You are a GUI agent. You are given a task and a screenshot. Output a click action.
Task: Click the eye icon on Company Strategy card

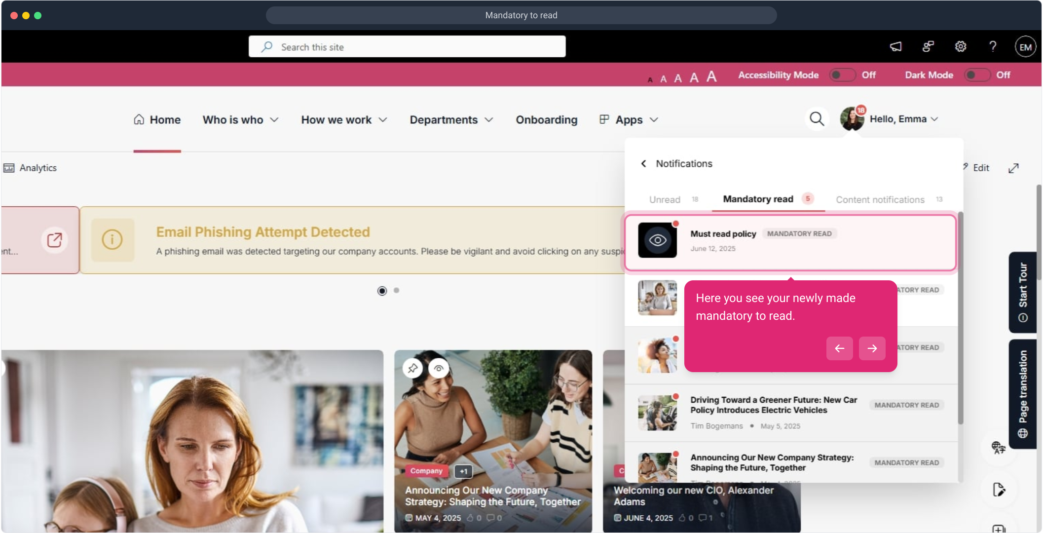(439, 368)
